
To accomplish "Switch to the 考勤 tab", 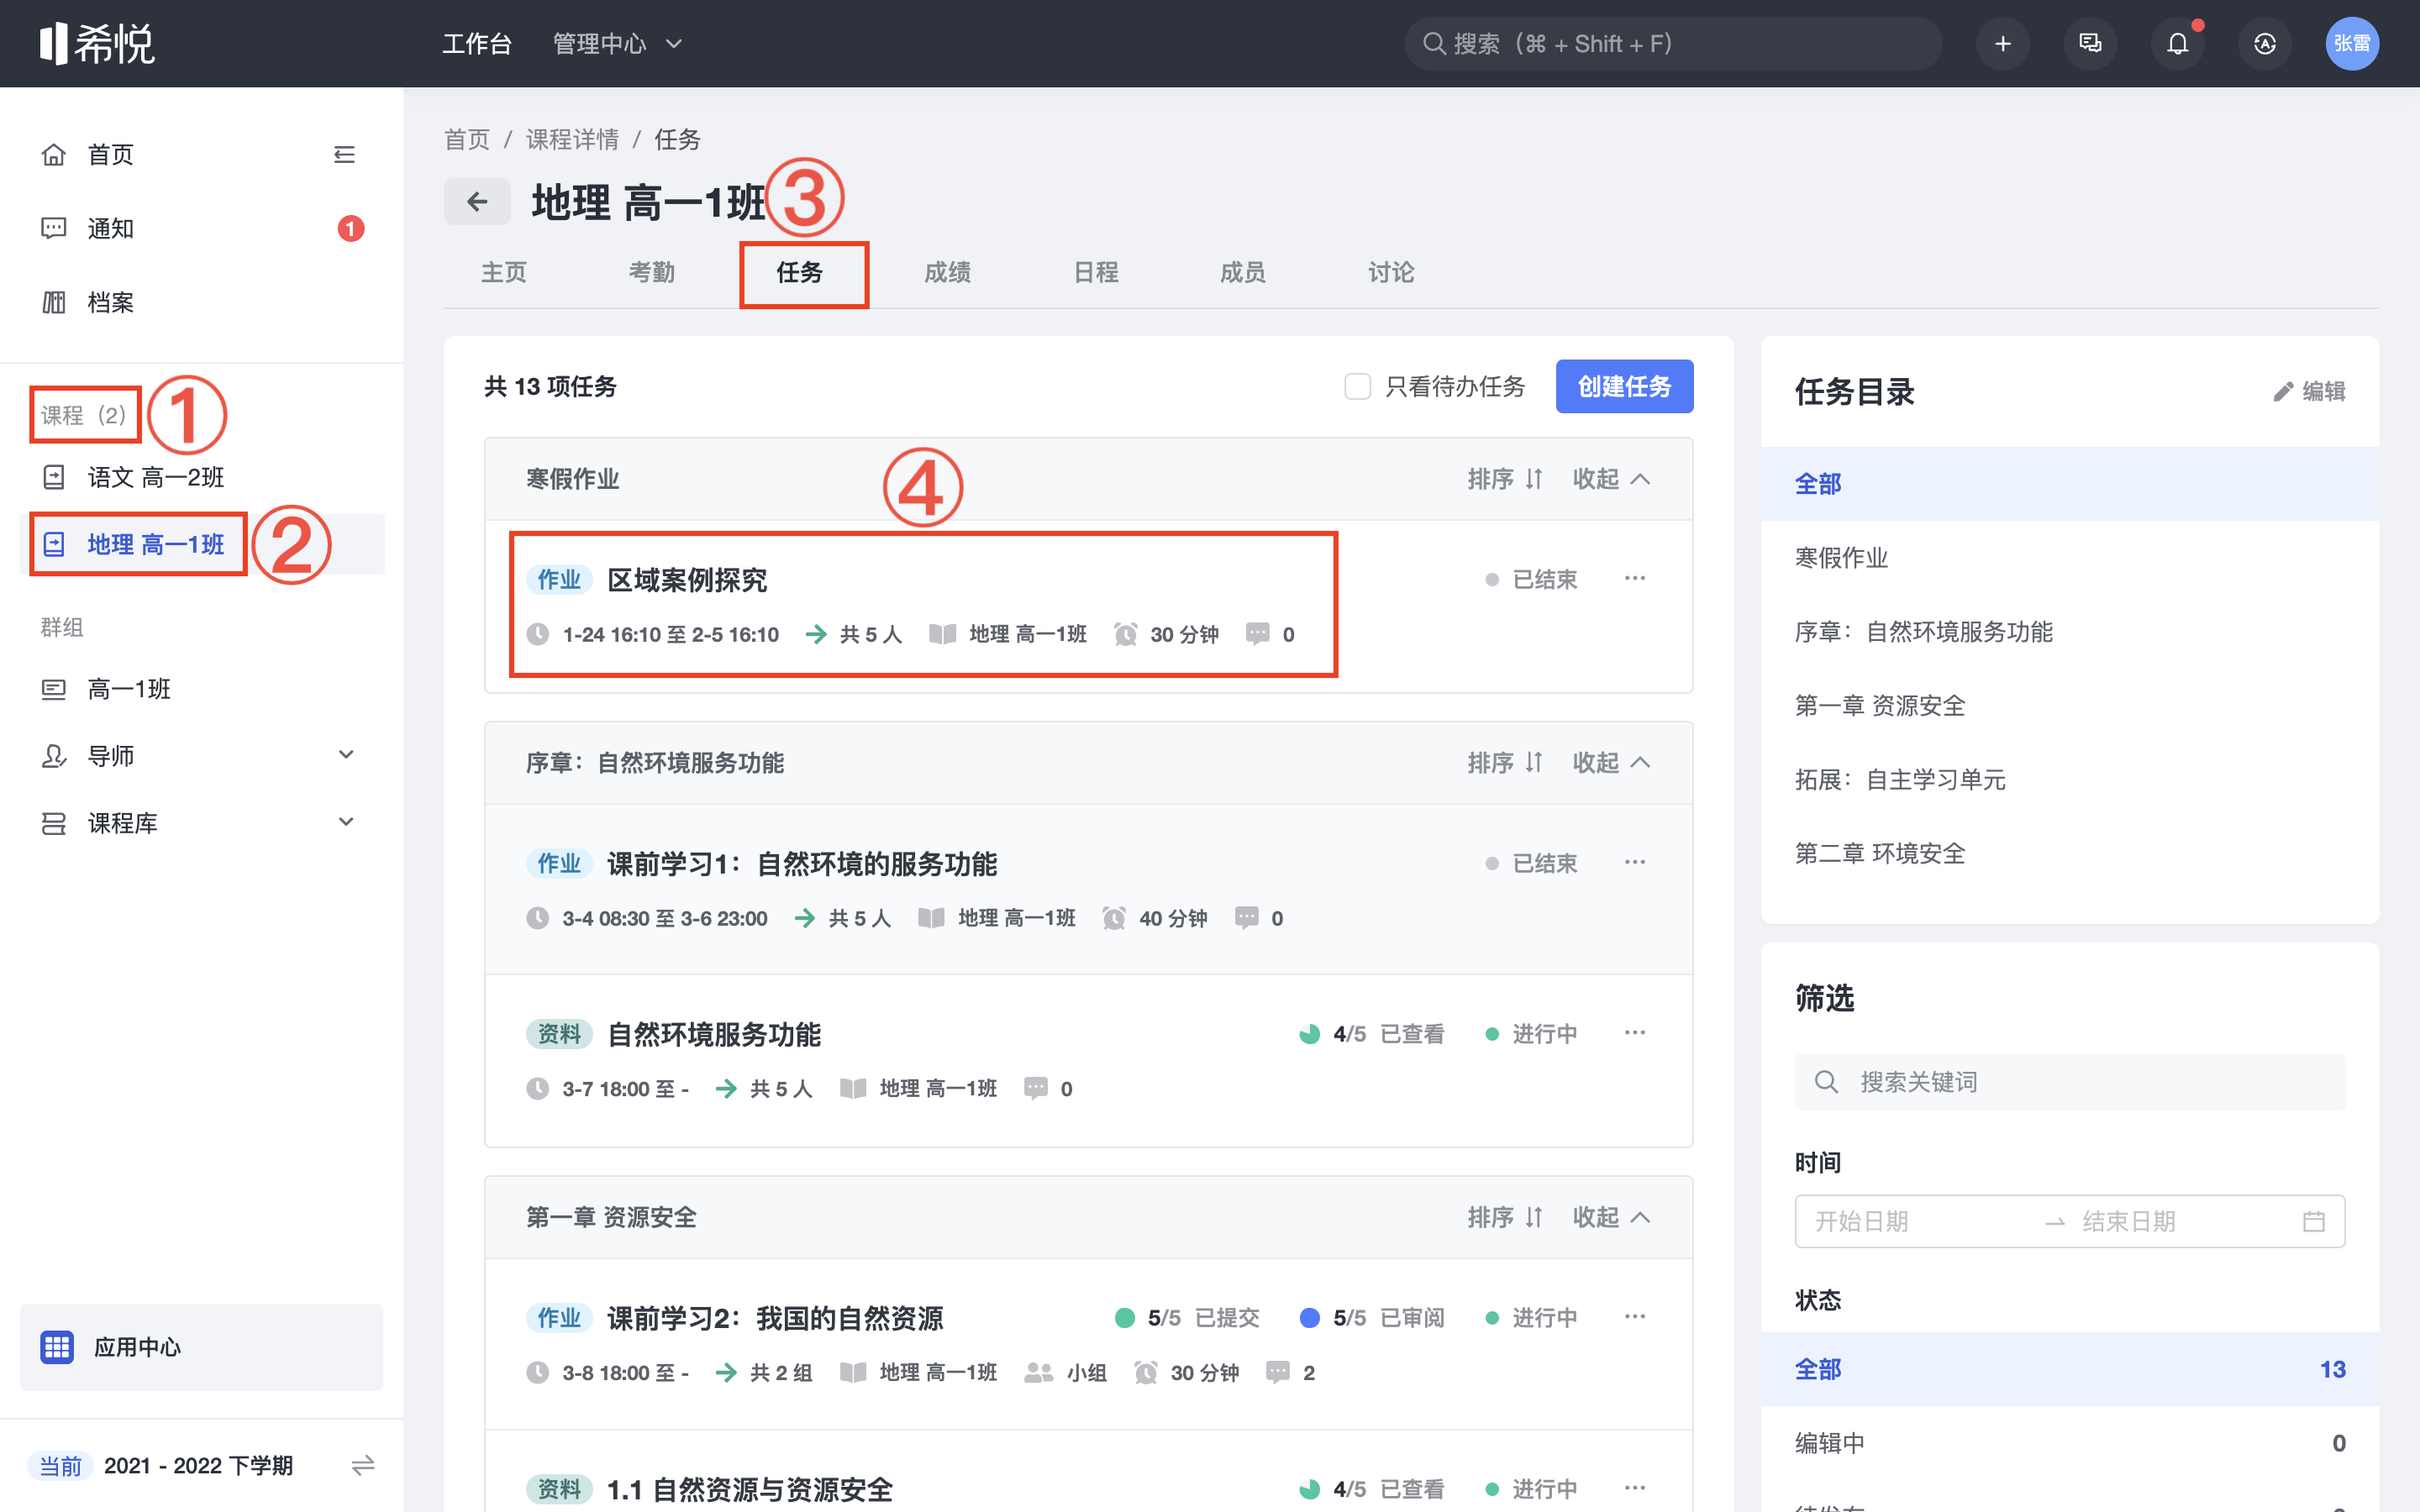I will [x=652, y=272].
